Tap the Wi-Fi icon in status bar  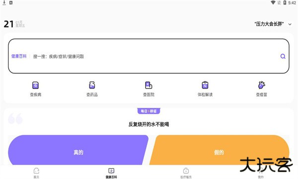coord(273,2)
